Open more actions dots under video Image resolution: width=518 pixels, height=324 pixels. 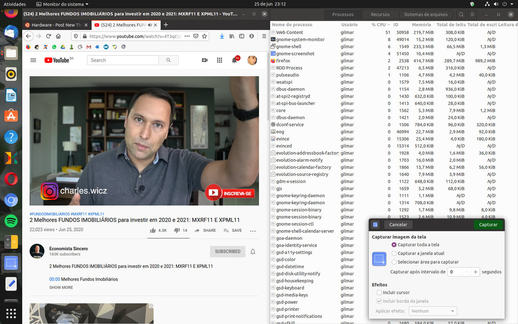point(253,231)
